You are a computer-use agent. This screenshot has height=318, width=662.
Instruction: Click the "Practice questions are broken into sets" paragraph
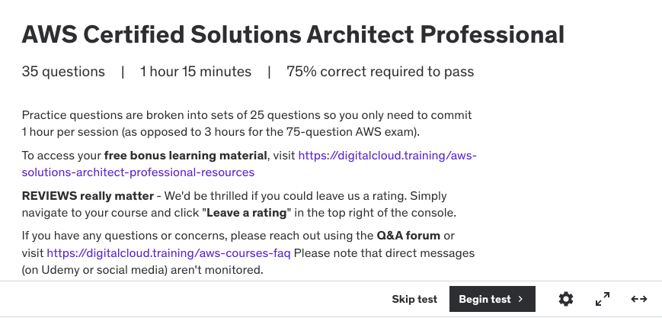[x=247, y=124]
